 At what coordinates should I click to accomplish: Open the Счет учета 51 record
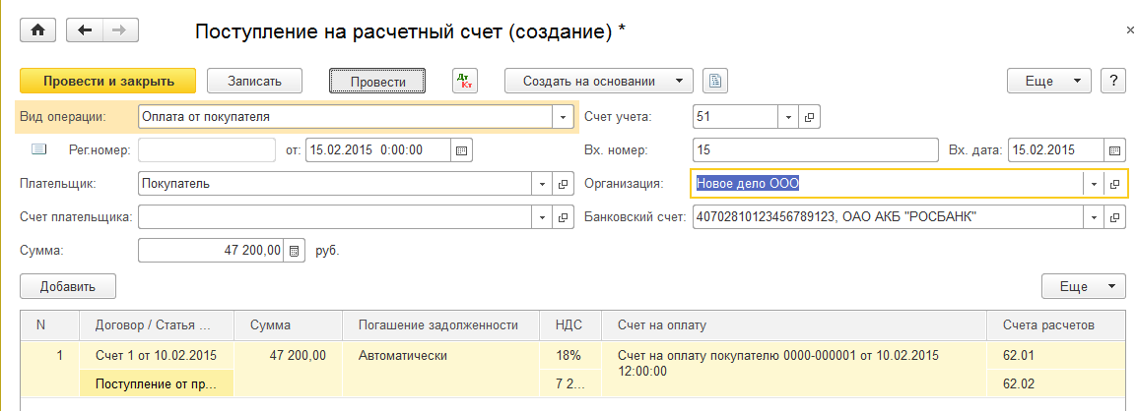809,116
